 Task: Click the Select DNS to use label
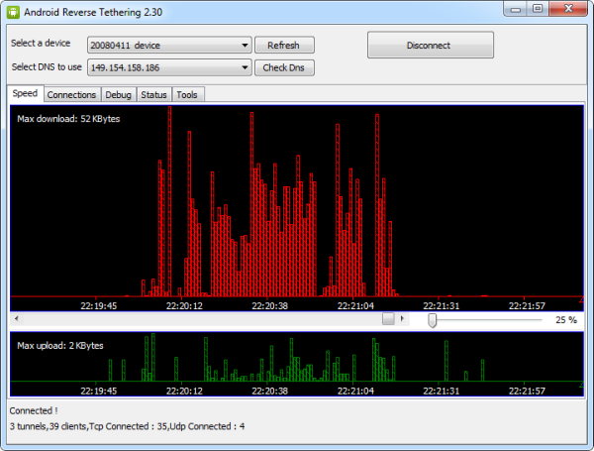click(x=47, y=67)
